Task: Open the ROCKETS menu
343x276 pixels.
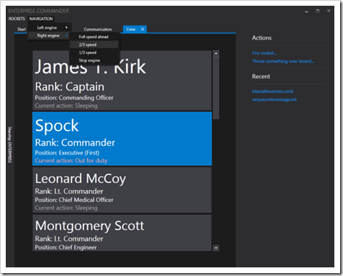Action: tap(17, 19)
